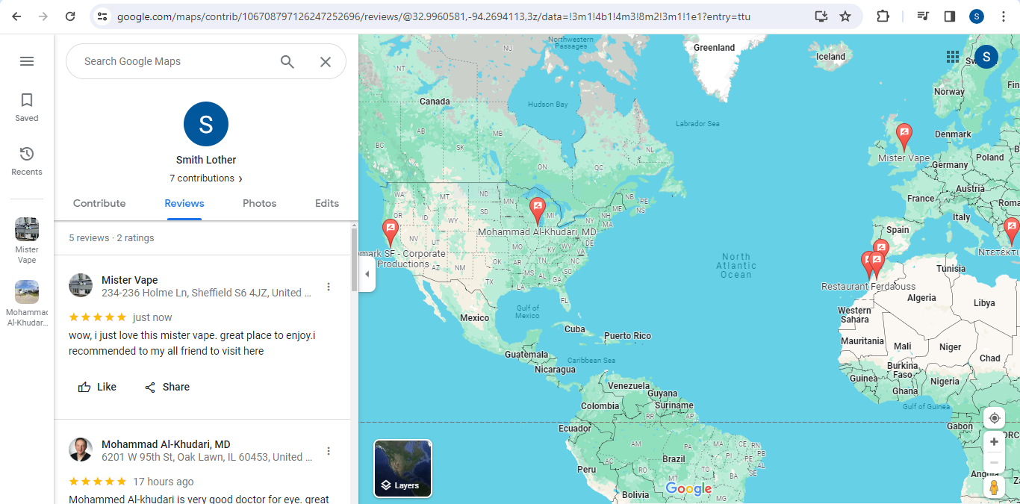Open the hamburger menu in Google Maps

pos(27,61)
